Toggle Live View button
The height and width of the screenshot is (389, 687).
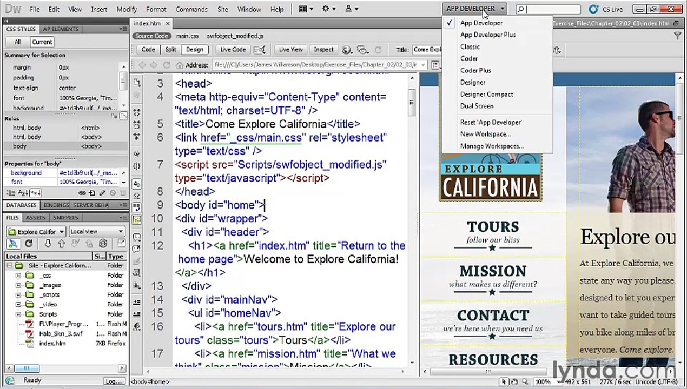pos(290,50)
